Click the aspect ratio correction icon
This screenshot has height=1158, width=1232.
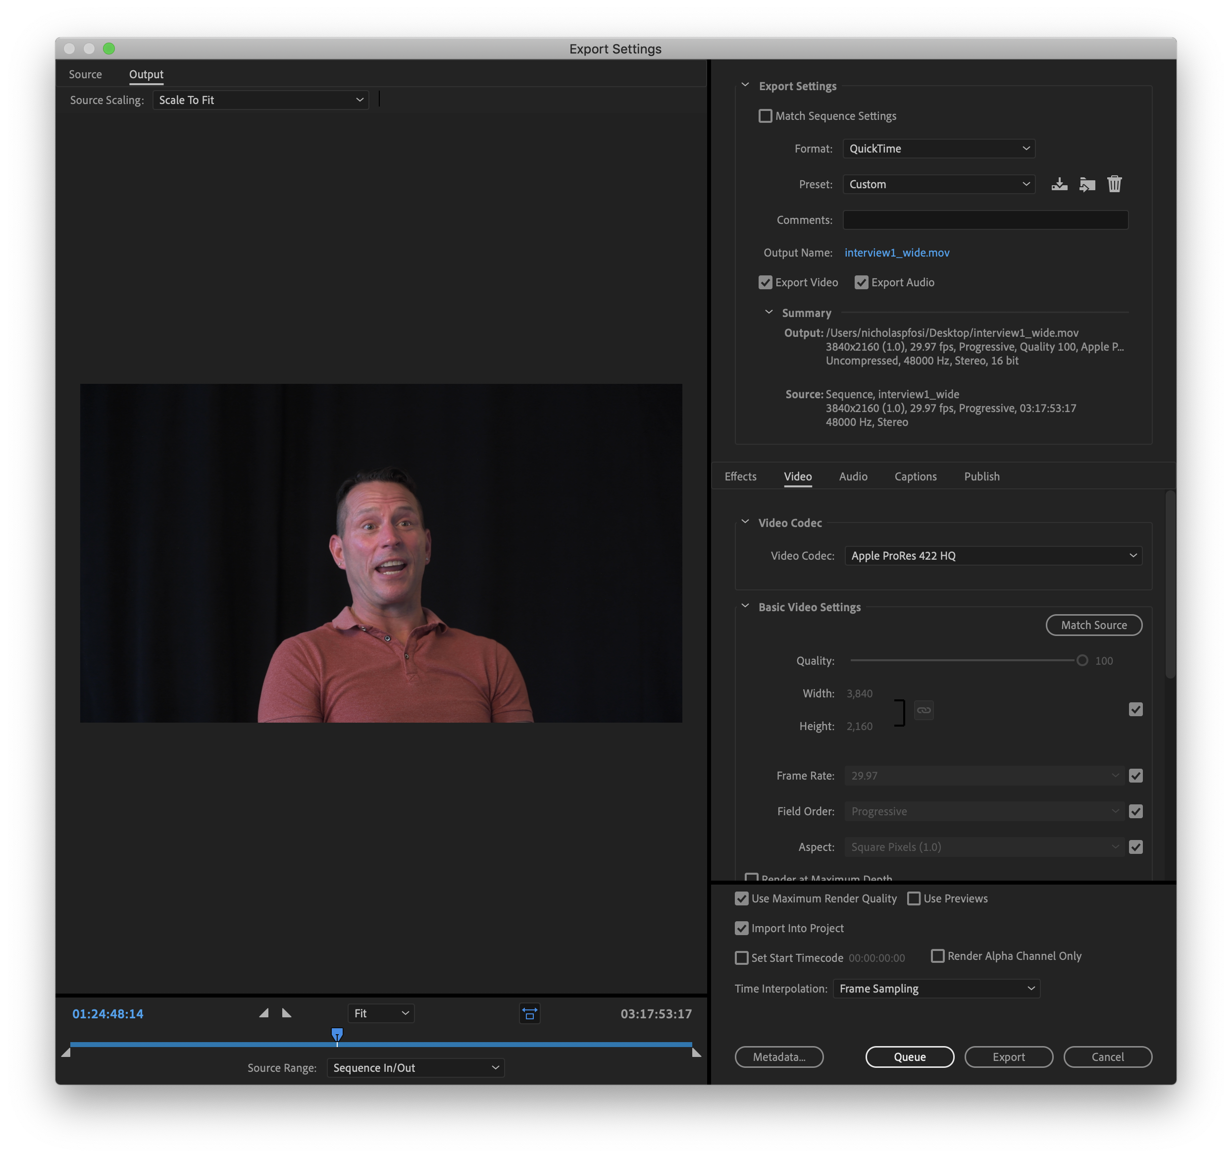click(529, 1013)
